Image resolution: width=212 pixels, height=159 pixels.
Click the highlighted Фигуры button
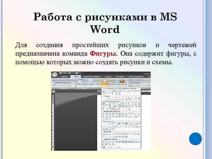(x=105, y=82)
